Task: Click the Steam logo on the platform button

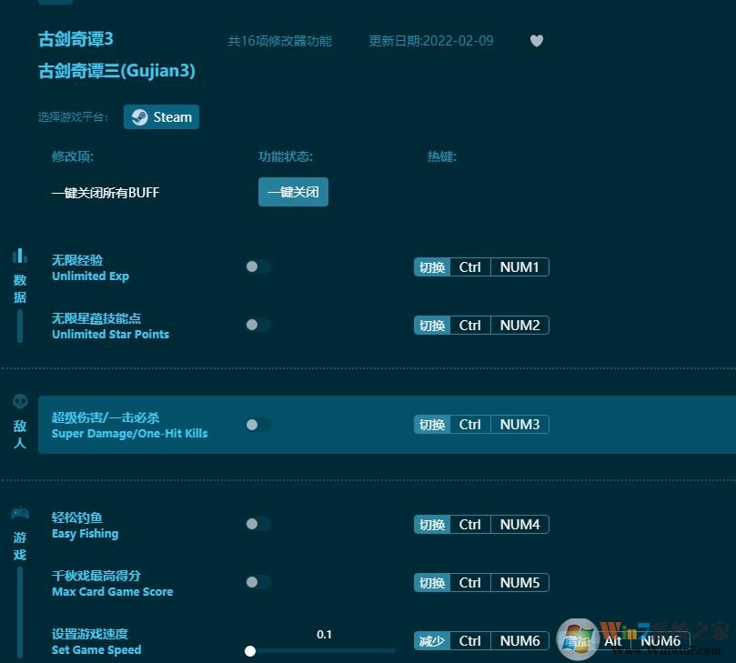Action: 139,116
